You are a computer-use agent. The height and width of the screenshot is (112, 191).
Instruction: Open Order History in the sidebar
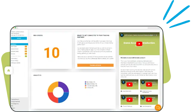point(14,59)
